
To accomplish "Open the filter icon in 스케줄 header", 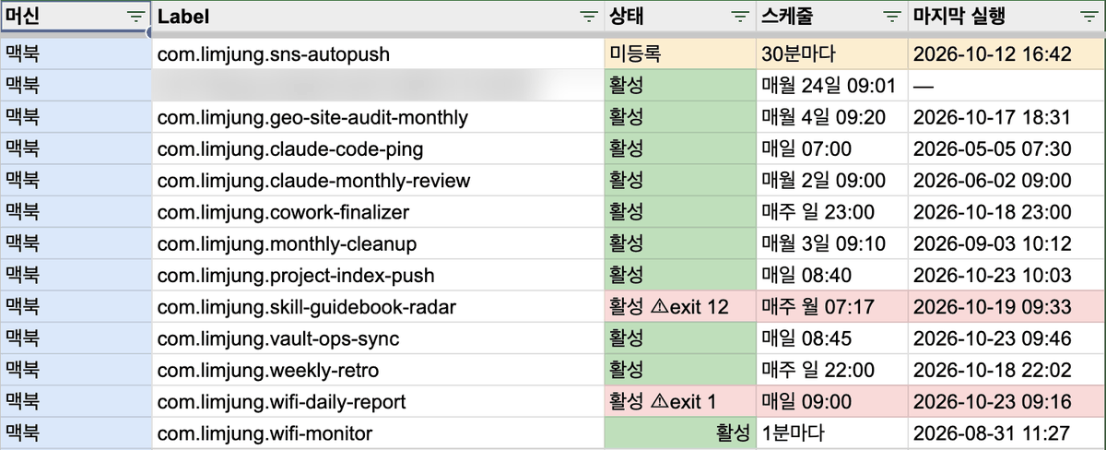I will [891, 17].
